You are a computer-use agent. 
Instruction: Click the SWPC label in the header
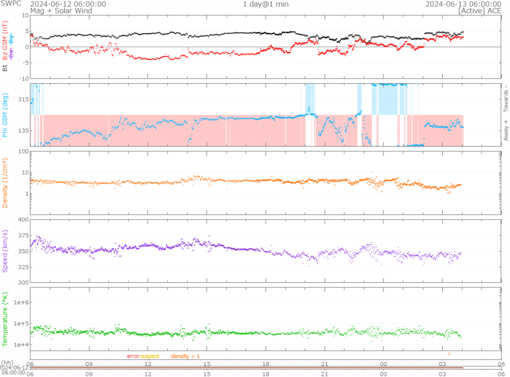(x=11, y=3)
